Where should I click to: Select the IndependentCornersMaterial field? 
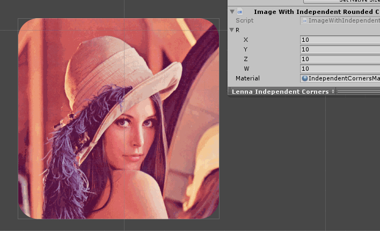(340, 78)
